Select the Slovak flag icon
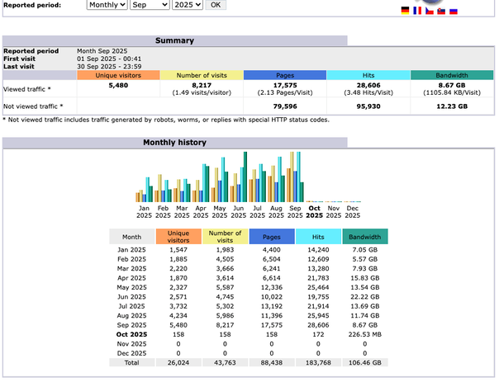The width and height of the screenshot is (499, 382). pyautogui.click(x=440, y=12)
